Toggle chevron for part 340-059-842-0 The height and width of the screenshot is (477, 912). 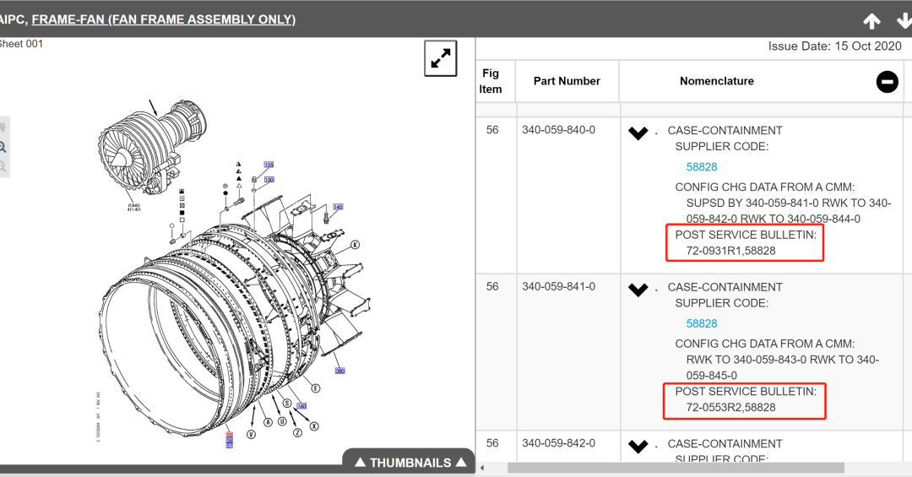[x=638, y=446]
